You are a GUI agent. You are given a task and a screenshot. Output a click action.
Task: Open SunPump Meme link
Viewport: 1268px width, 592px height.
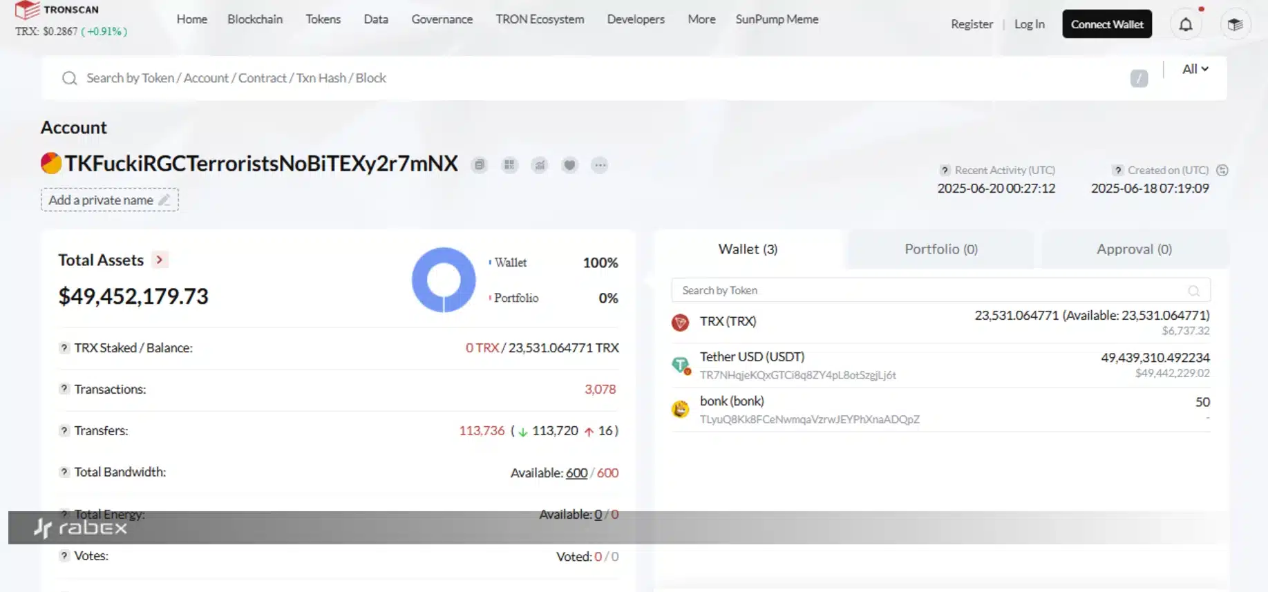777,19
